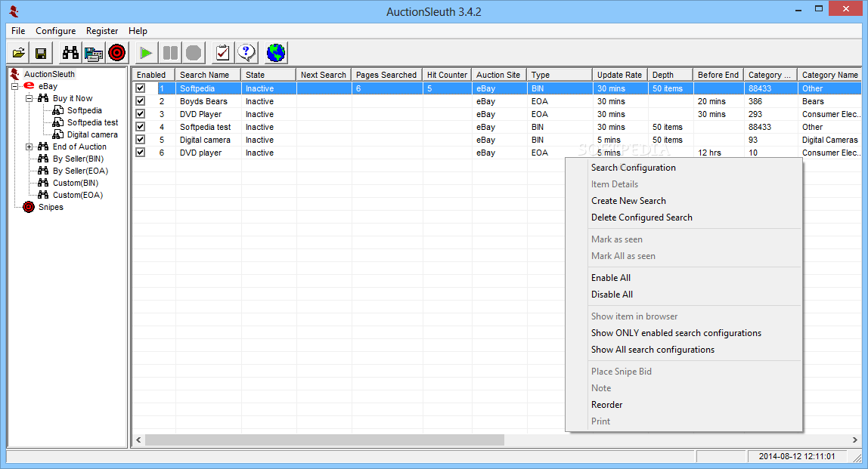This screenshot has width=868, height=469.
Task: Click the computer search configuration toolbar icon
Action: tap(94, 53)
